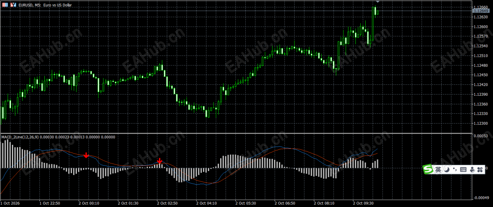This screenshot has width=493, height=207.
Task: Click the EURUSD, M5 chart title text
Action: pos(45,5)
